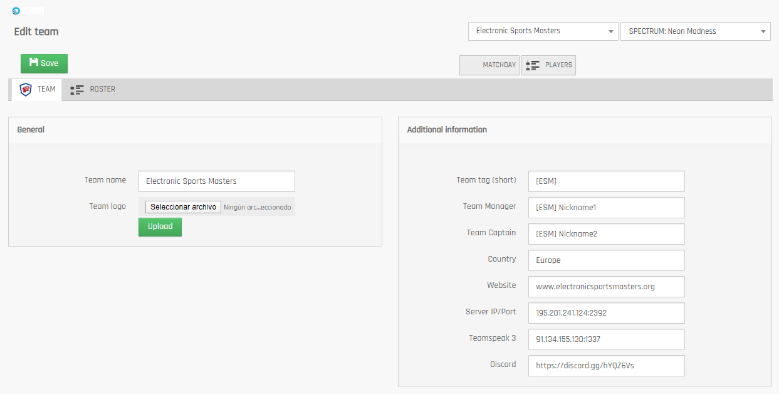This screenshot has height=394, width=779.
Task: Select the Country field containing Europe
Action: [x=607, y=260]
